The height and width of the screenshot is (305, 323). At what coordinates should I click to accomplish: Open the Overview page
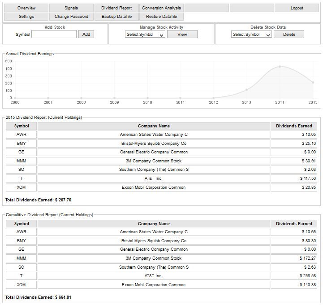26,8
